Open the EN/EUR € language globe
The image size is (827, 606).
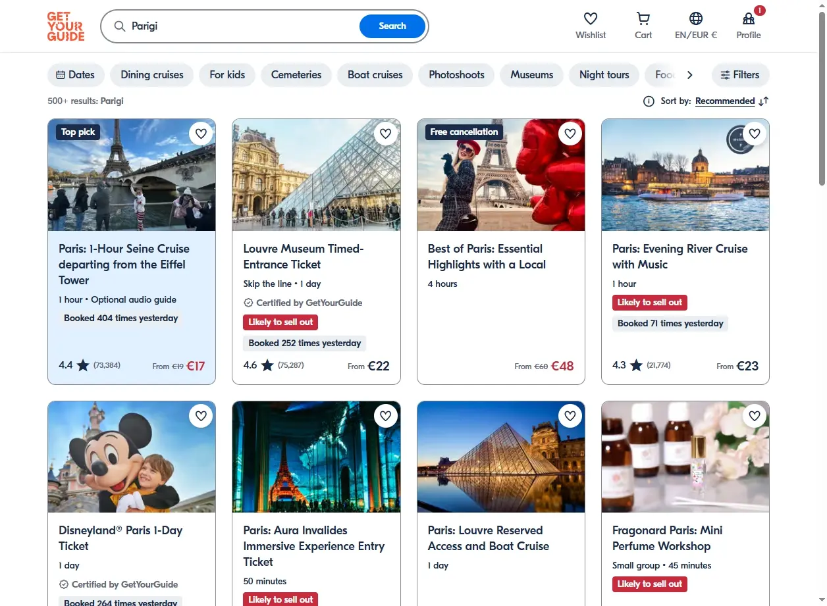(696, 19)
